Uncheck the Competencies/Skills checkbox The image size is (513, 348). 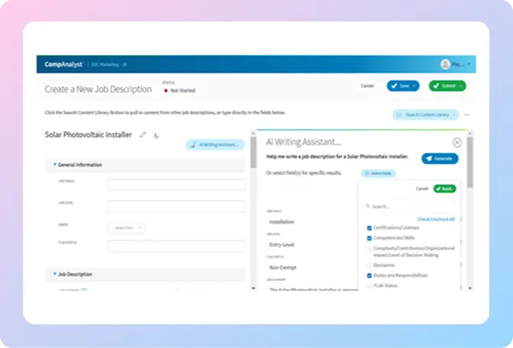pos(369,238)
